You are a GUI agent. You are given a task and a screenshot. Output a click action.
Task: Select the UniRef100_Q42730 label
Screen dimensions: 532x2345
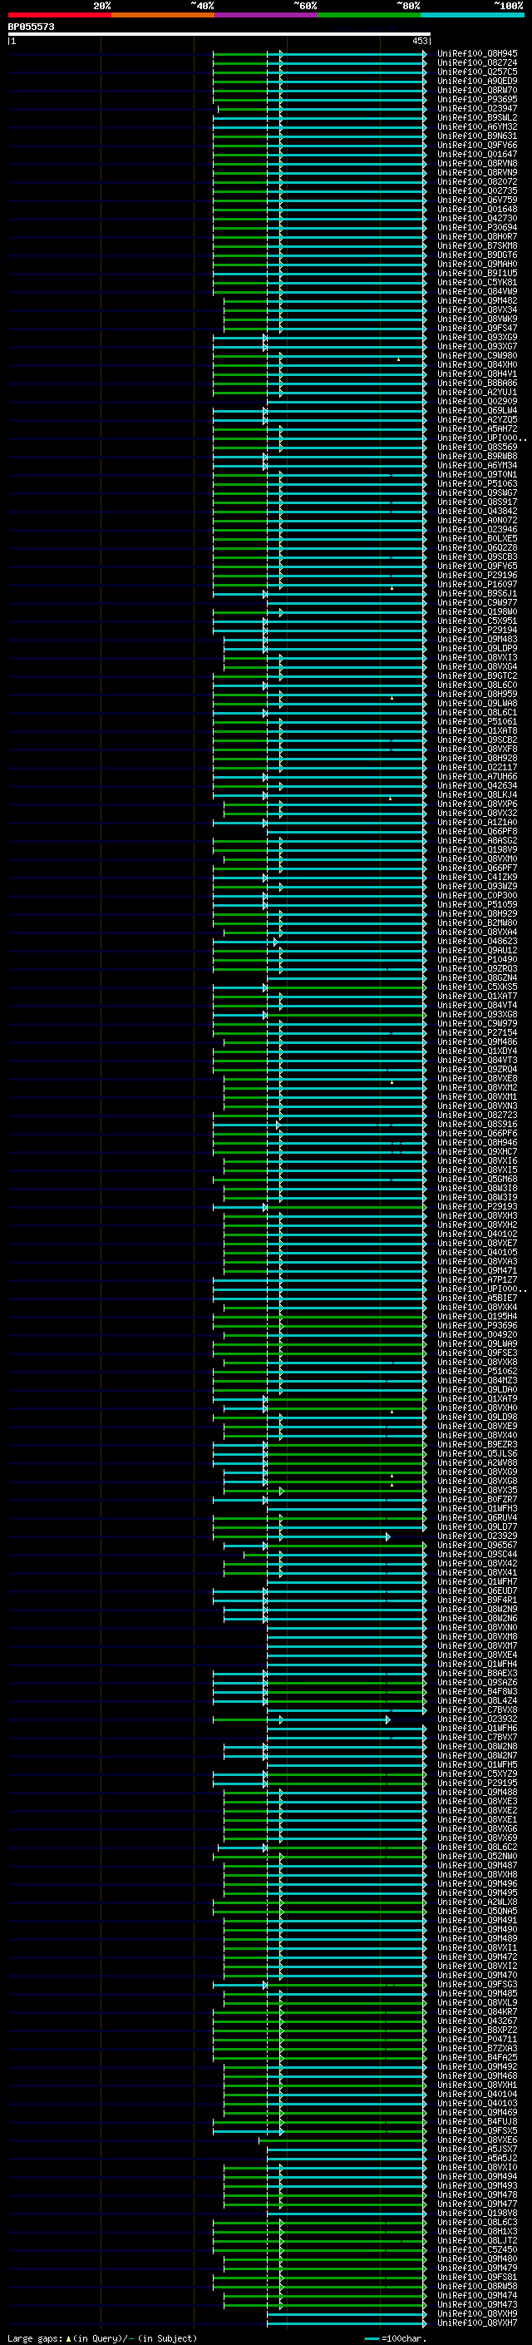coord(477,219)
